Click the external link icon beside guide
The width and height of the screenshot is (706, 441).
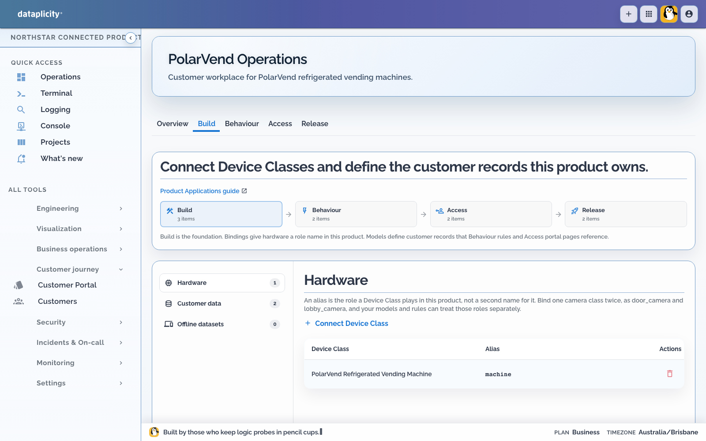point(244,191)
